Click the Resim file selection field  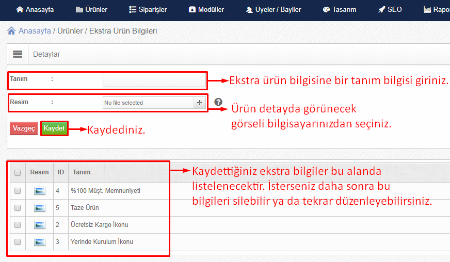point(148,103)
